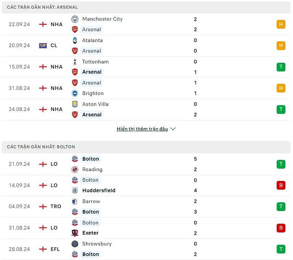Image resolution: width=293 pixels, height=260 pixels.
Task: Open 'Hiển thị thêm trận đấu' link
Action: pos(142,129)
